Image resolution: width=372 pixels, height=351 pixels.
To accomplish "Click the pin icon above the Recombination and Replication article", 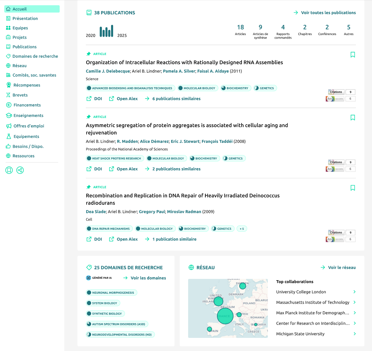I will (88, 187).
